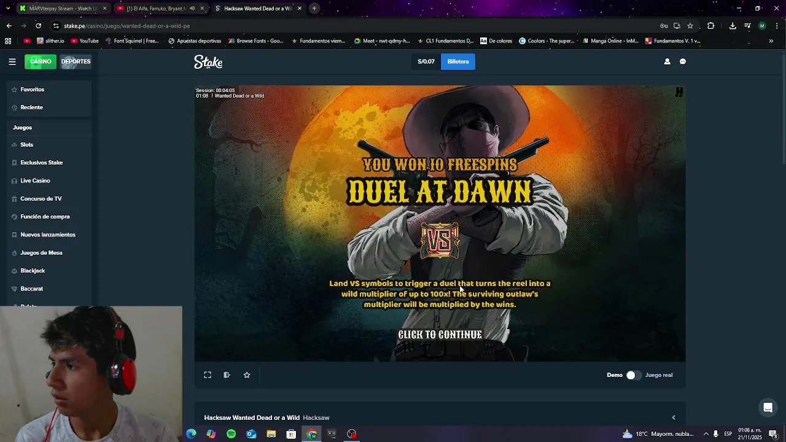The width and height of the screenshot is (786, 442).
Task: Click CLICK TO CONTINUE in game
Action: coord(440,335)
